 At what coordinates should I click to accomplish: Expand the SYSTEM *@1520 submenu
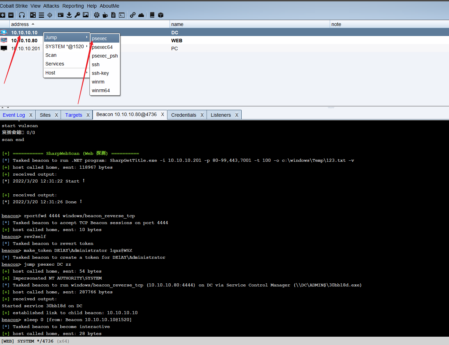[87, 46]
